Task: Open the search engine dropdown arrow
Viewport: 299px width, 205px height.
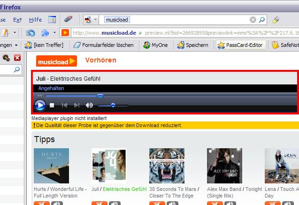Action: point(95,19)
